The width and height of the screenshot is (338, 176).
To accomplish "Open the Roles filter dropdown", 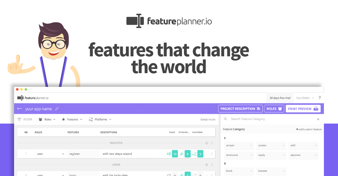I will pyautogui.click(x=47, y=119).
